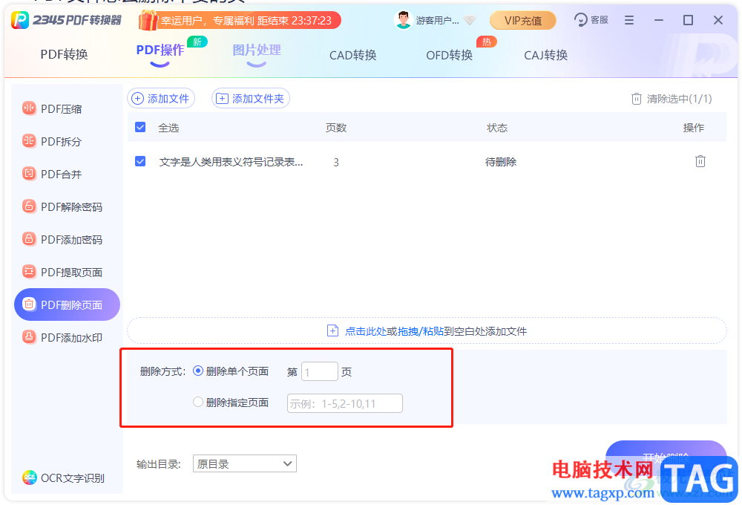Image resolution: width=742 pixels, height=505 pixels.
Task: Select the PDF合并 sidebar text
Action: tap(62, 175)
